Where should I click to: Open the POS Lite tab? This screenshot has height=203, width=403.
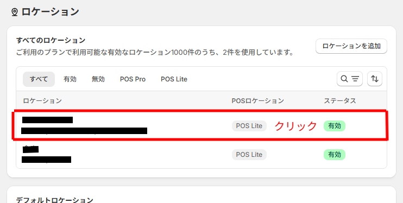174,79
